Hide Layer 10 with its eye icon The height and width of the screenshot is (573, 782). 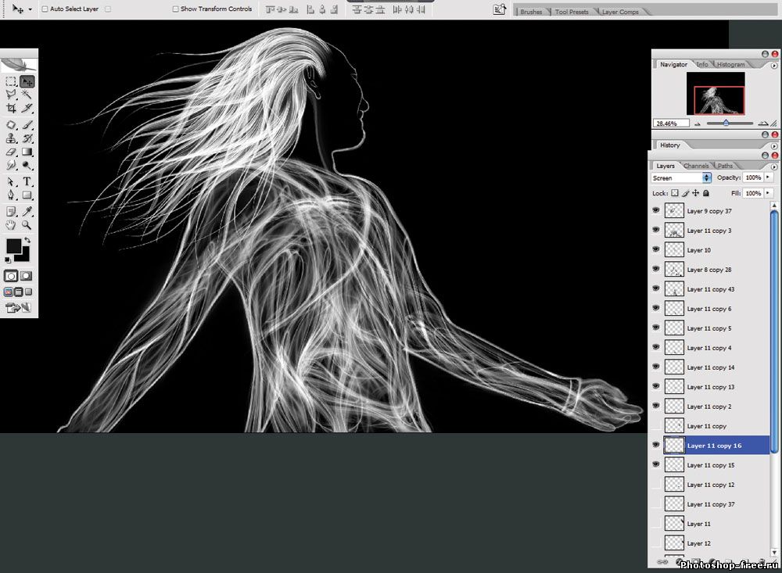655,249
